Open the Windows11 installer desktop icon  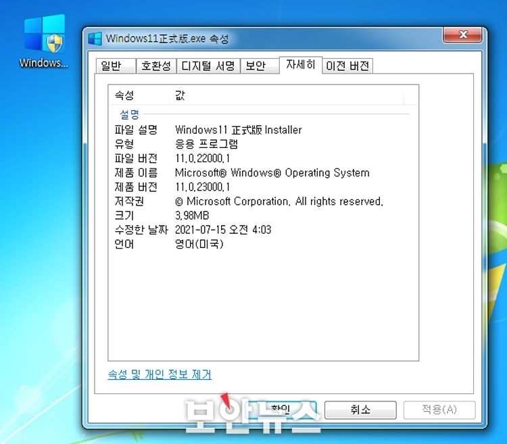click(x=44, y=41)
